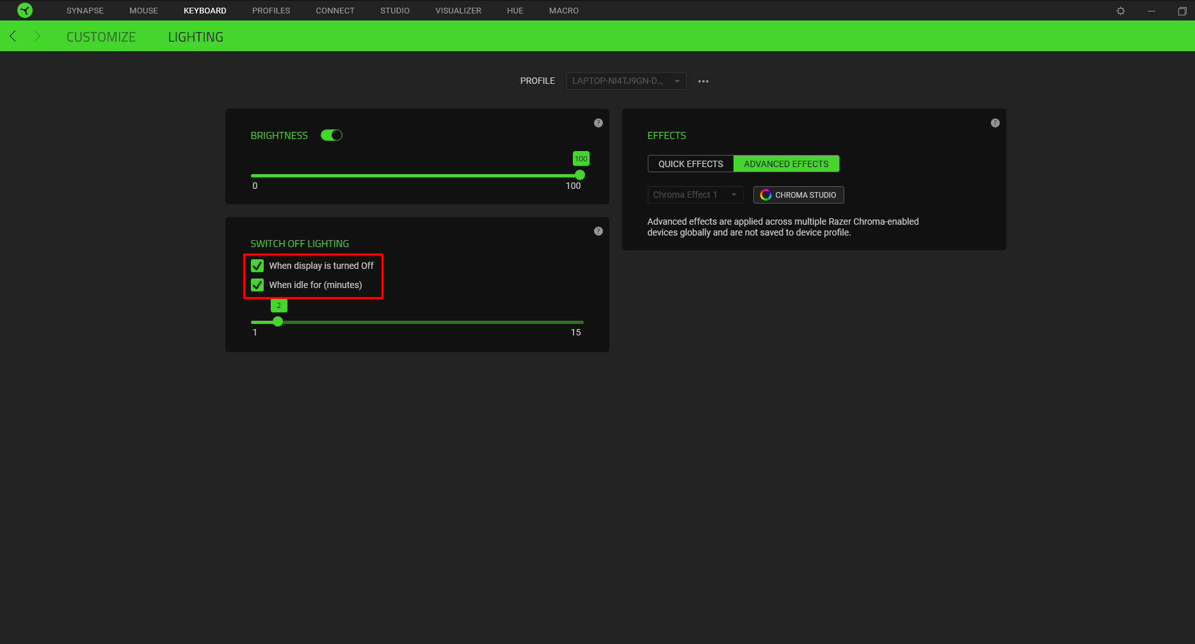1195x644 pixels.
Task: Click the Razer logo icon
Action: pyautogui.click(x=25, y=10)
